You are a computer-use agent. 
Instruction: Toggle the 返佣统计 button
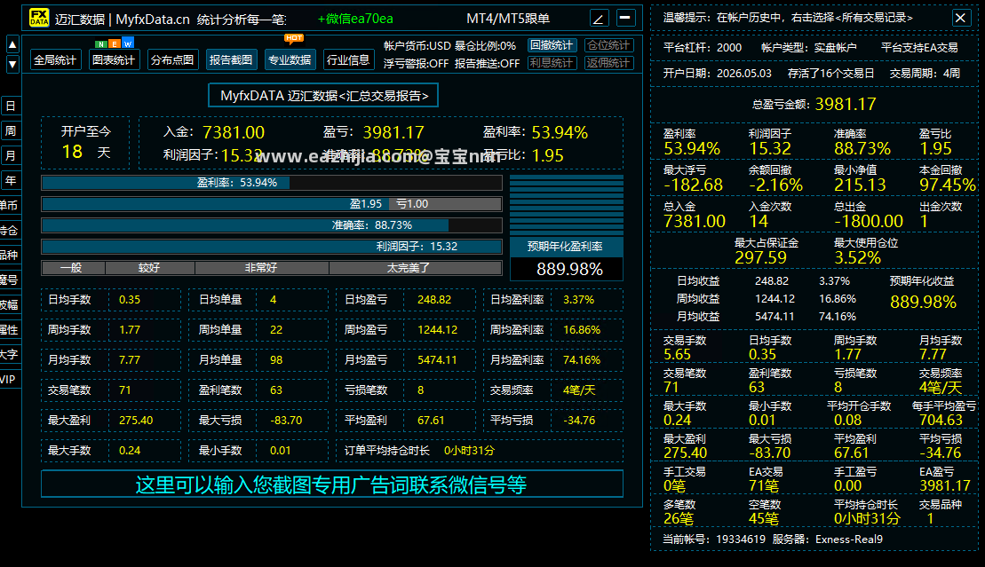tap(608, 63)
